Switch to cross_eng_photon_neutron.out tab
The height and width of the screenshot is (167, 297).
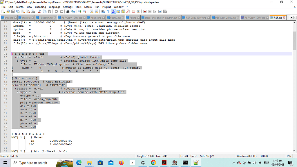(161, 18)
